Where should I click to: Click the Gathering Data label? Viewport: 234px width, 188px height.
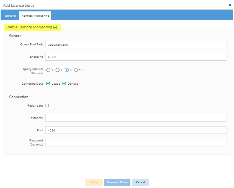click(x=32, y=83)
